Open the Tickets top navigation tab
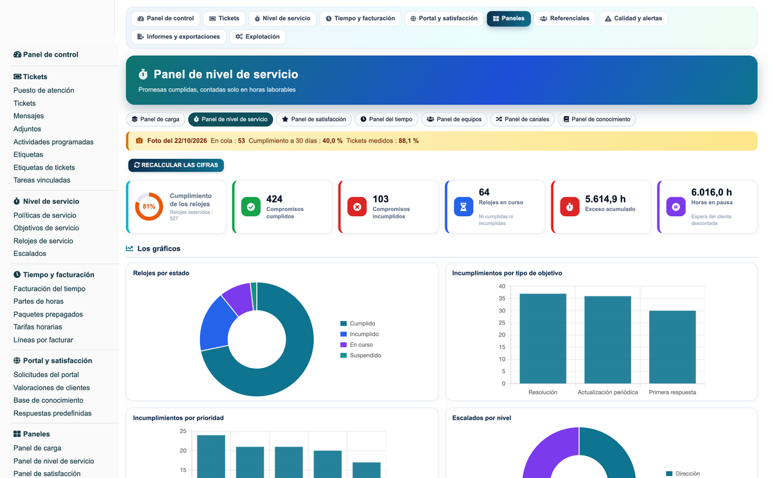Viewport: 772px width, 478px height. pyautogui.click(x=224, y=19)
